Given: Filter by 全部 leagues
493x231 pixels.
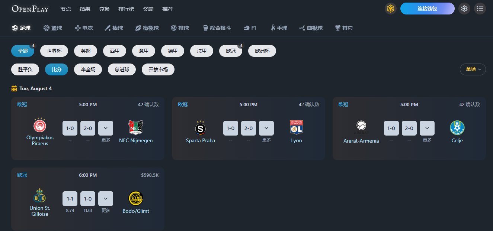Looking at the screenshot, I should 23,51.
